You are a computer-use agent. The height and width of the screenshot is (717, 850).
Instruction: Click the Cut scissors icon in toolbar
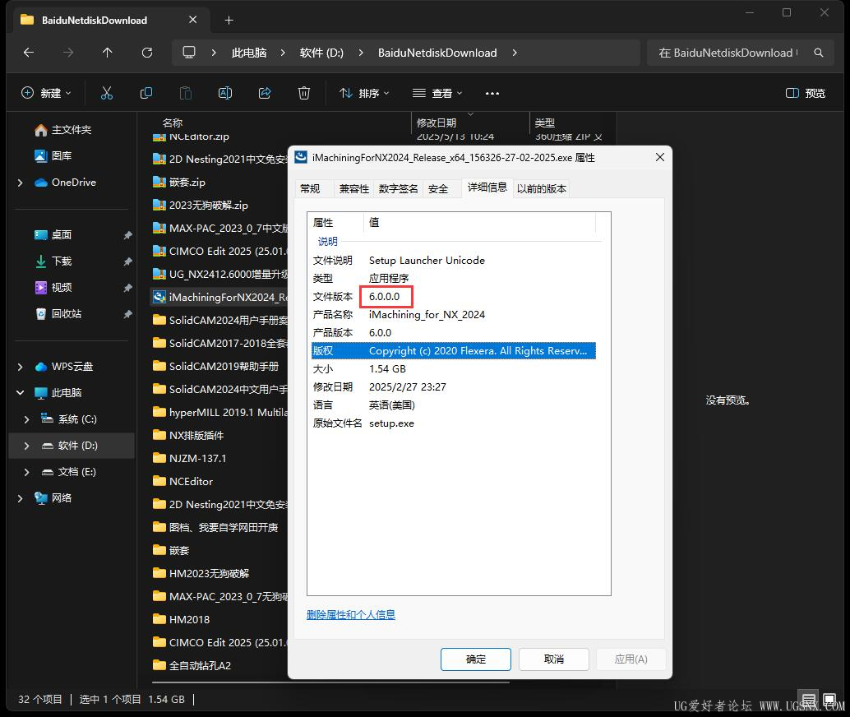pos(107,93)
